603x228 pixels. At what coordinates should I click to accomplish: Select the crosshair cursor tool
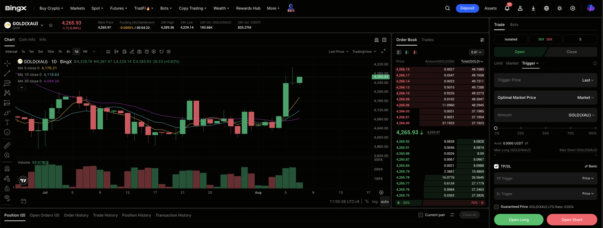coord(7,63)
